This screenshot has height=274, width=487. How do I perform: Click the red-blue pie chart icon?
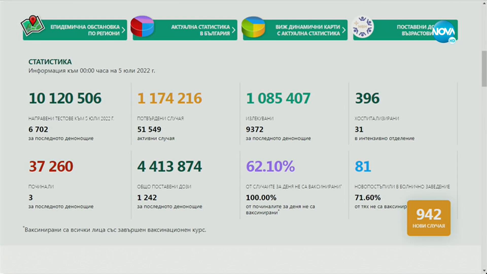pos(142,26)
